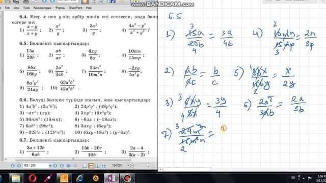Open Bandicam recorder from taskbar

coord(127,178)
